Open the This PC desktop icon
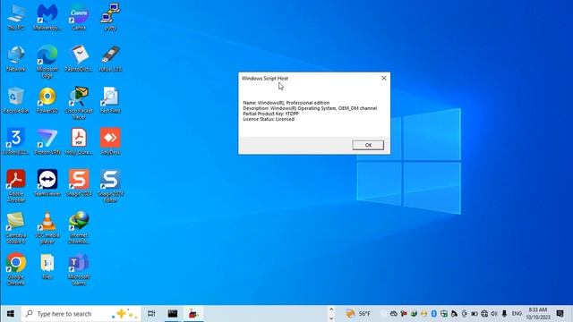The width and height of the screenshot is (573, 322). 16,18
